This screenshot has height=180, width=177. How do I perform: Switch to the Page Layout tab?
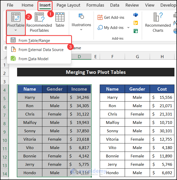point(68,5)
